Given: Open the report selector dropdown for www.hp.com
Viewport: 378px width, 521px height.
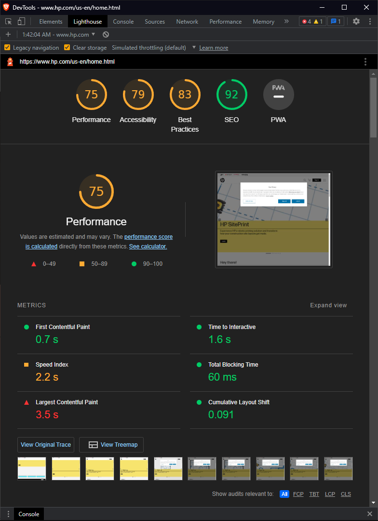Looking at the screenshot, I should click(59, 35).
